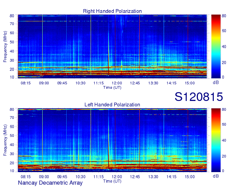Click the Right Handed Polarization spectrogram image
The height and width of the screenshot is (187, 230).
(x=112, y=46)
